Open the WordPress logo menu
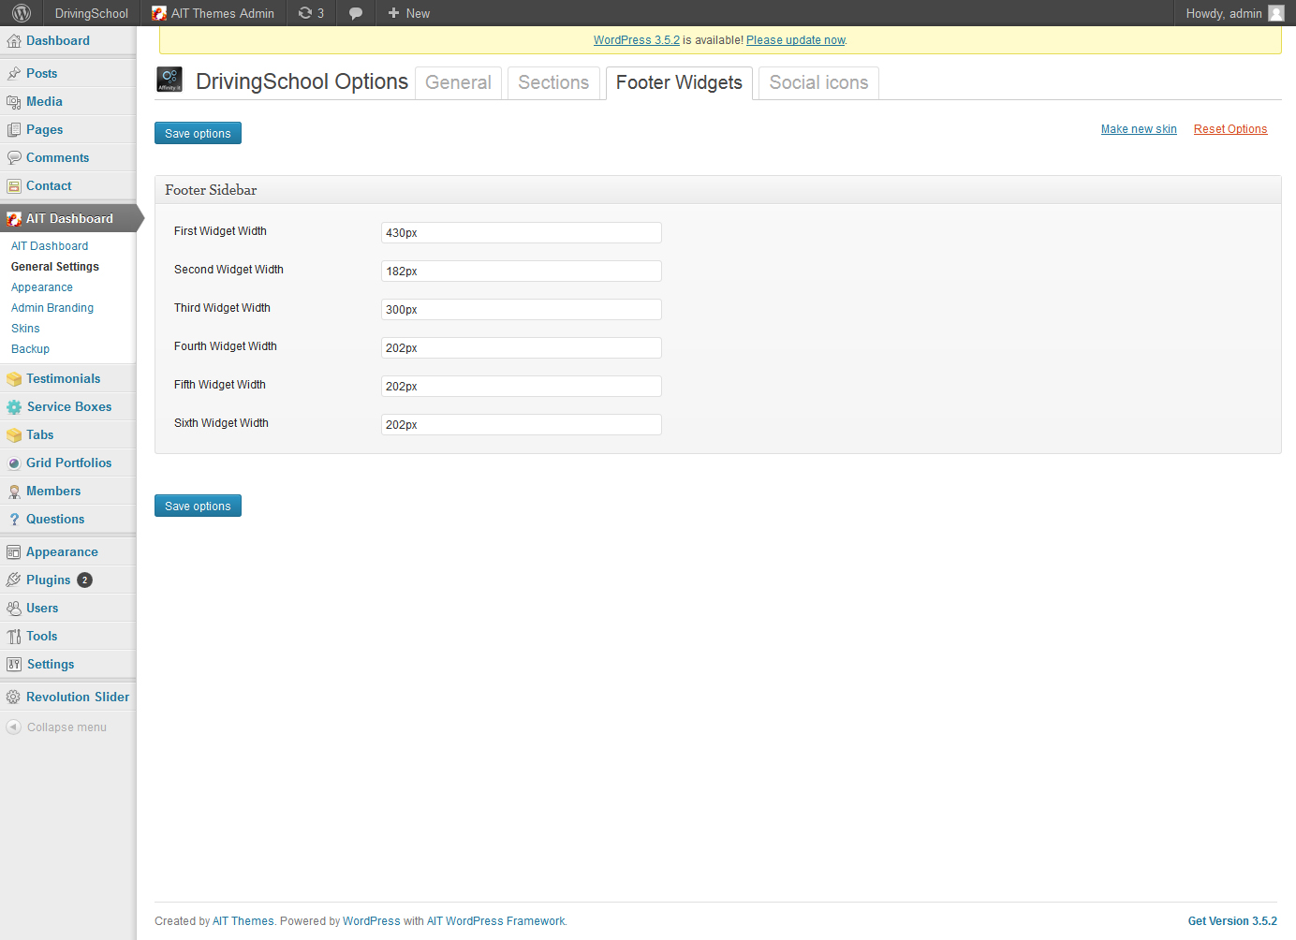 [x=22, y=13]
